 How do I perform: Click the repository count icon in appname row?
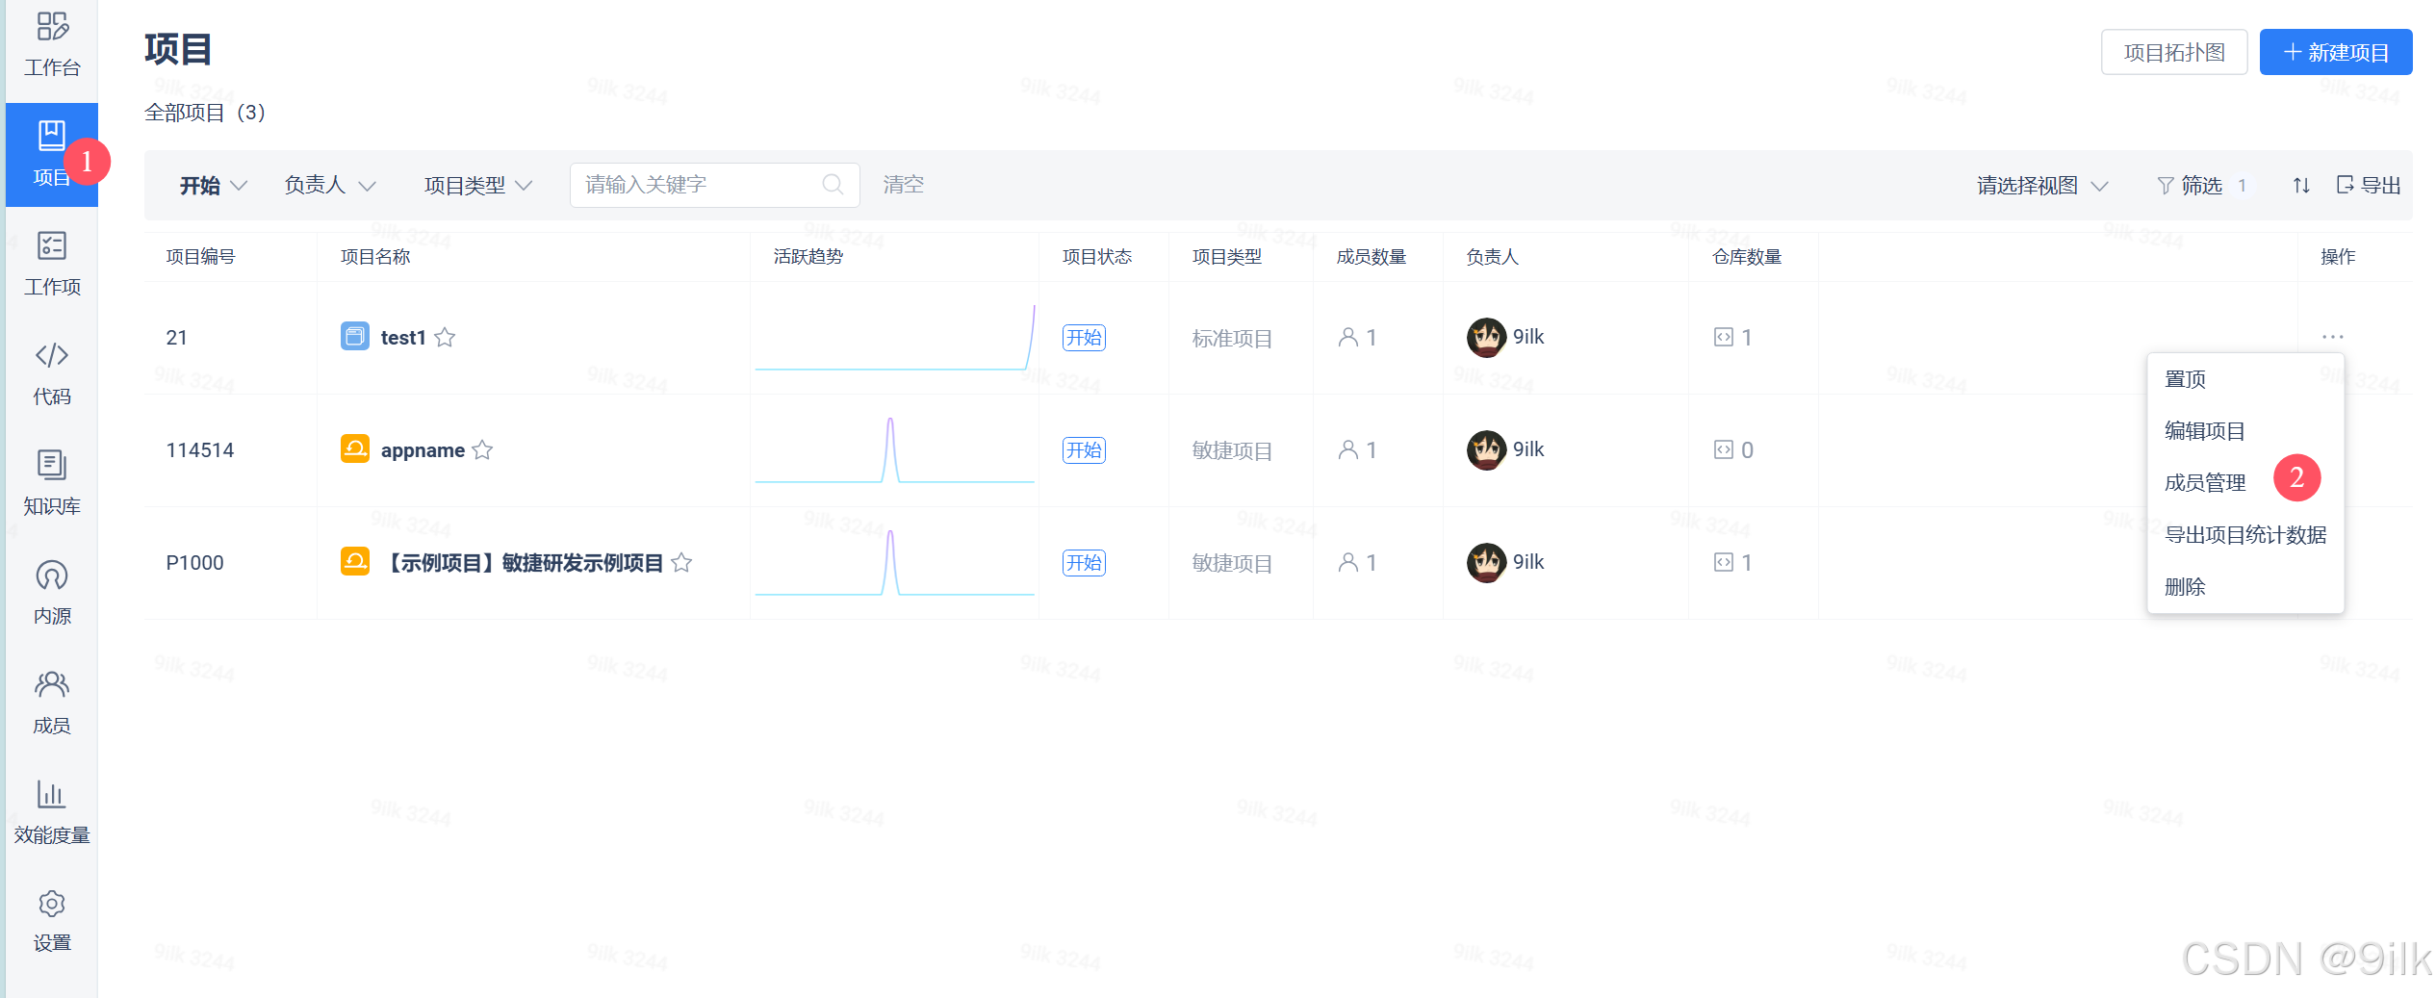(1724, 449)
